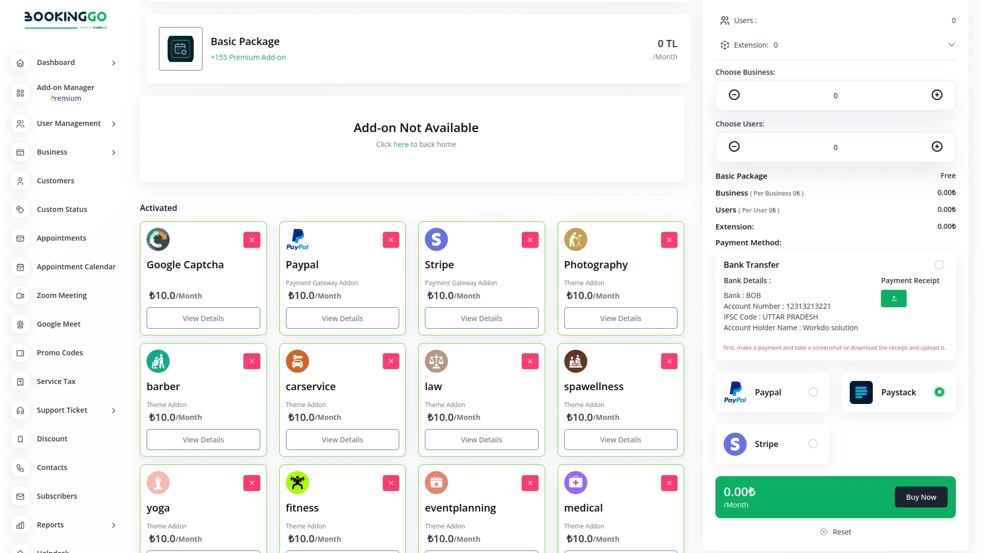This screenshot has height=553, width=984.
Task: Click the Add-on Manager Premium icon
Action: click(x=20, y=93)
